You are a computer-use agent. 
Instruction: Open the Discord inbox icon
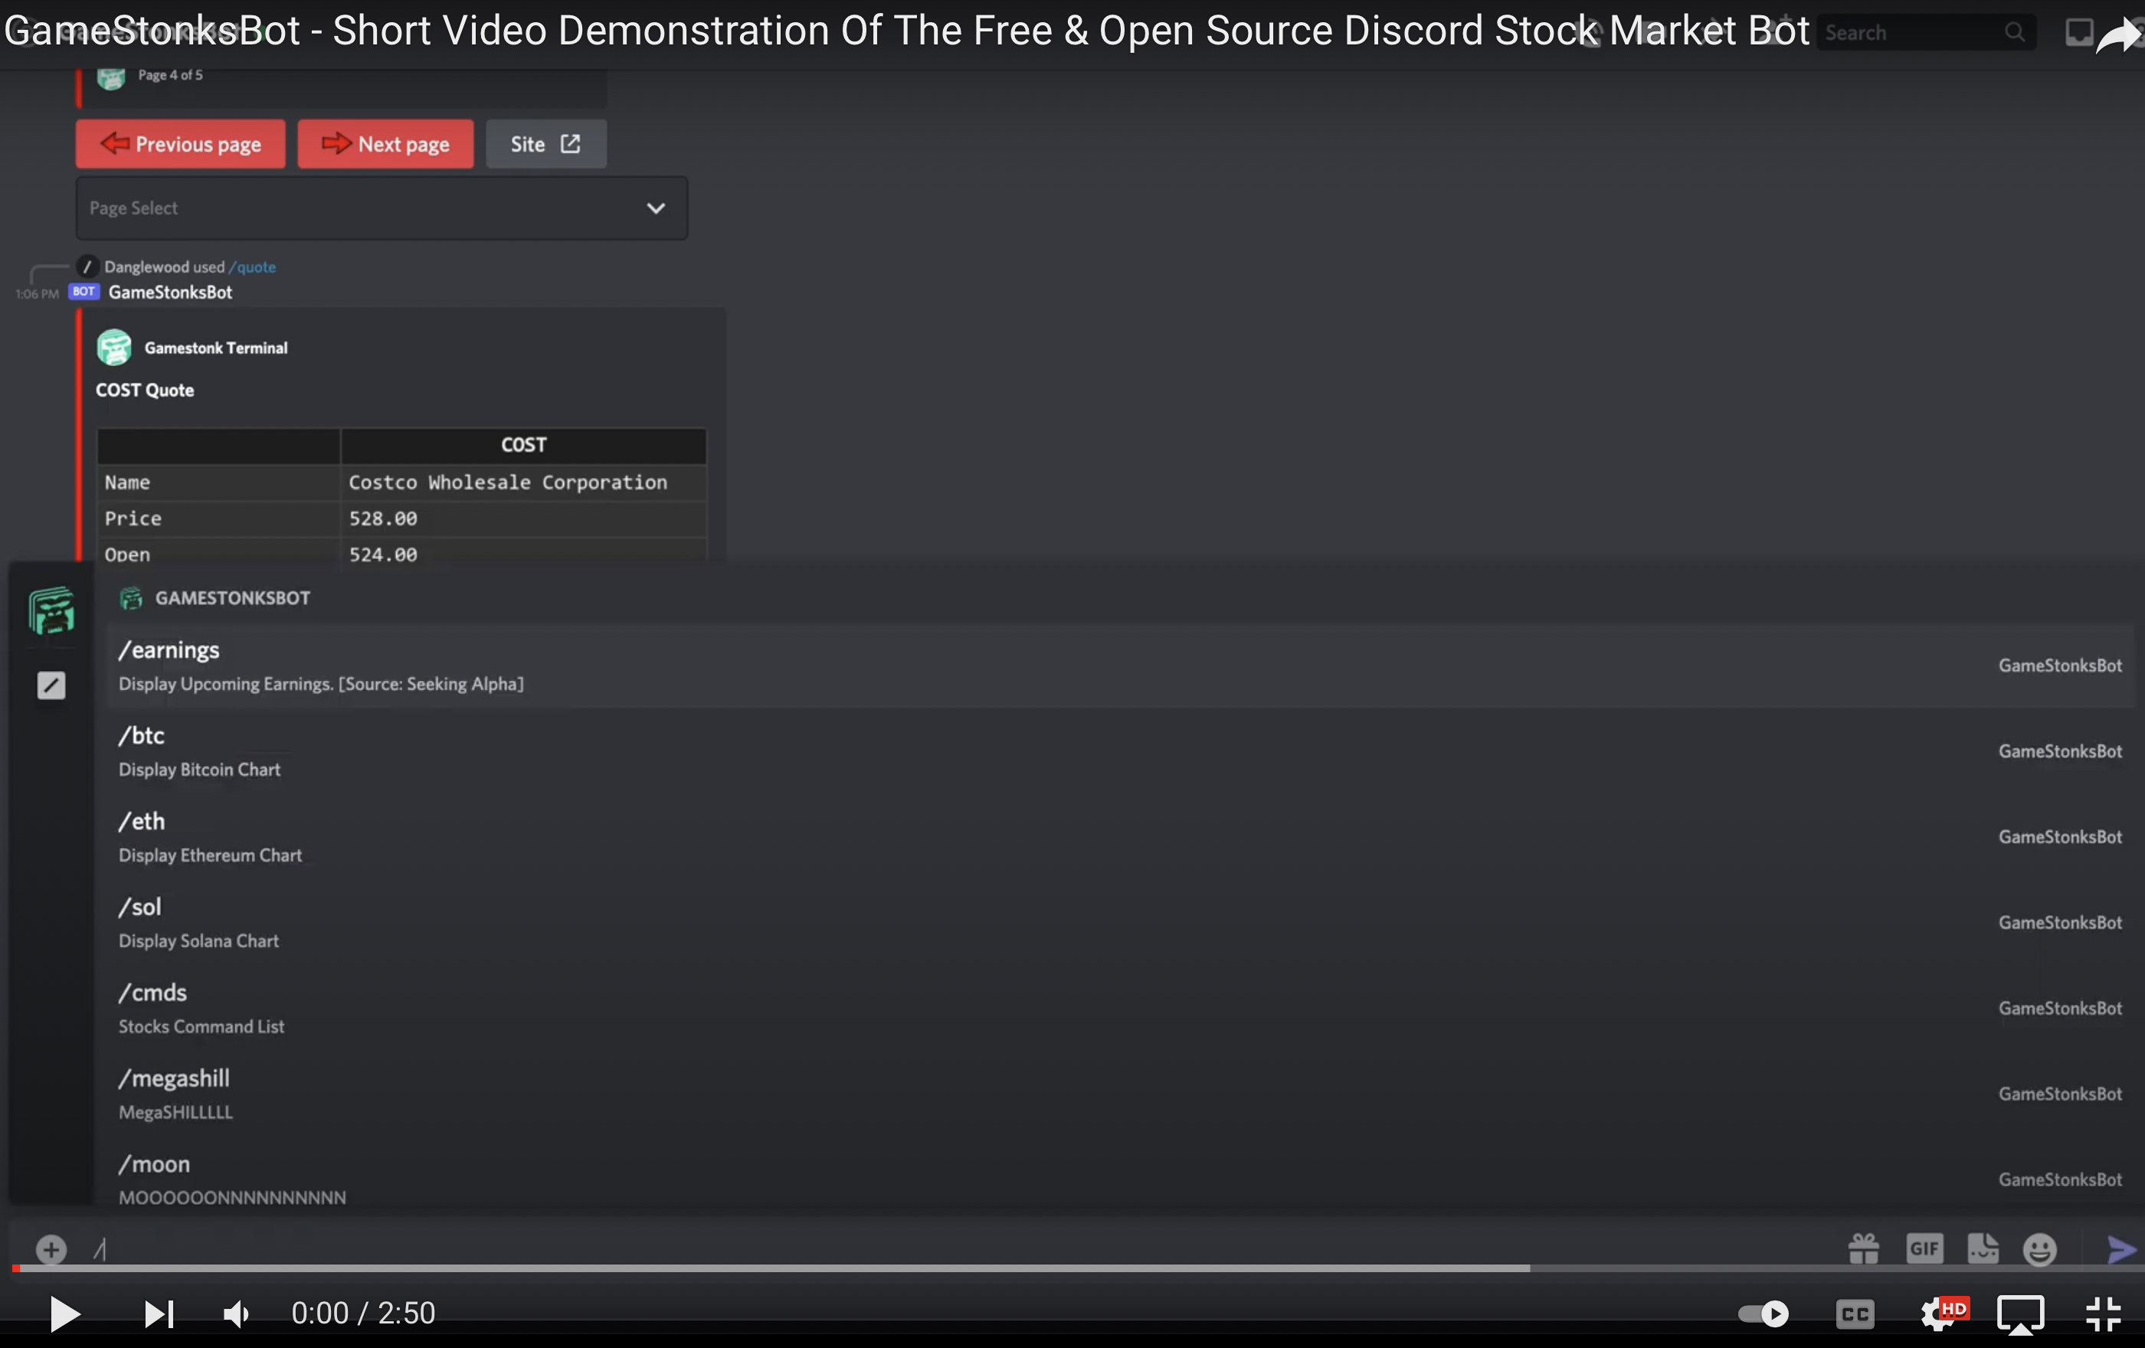click(2078, 33)
